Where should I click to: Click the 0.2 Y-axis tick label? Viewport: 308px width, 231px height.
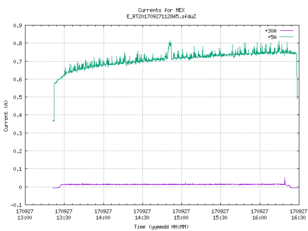click(x=17, y=151)
